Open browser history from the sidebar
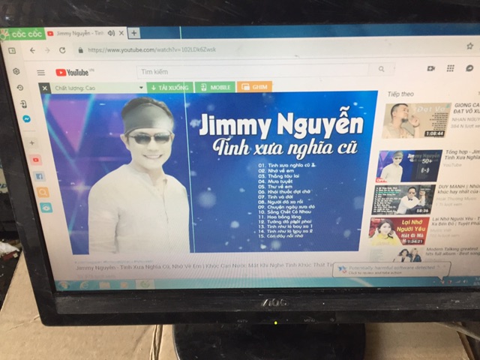The height and width of the screenshot is (360, 480). tap(20, 87)
